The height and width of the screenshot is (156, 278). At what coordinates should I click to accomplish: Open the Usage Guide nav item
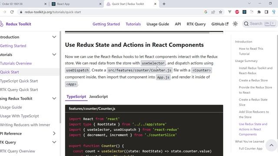point(158,24)
